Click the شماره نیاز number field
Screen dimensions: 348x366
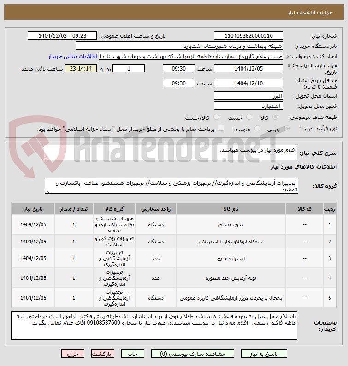(x=248, y=35)
